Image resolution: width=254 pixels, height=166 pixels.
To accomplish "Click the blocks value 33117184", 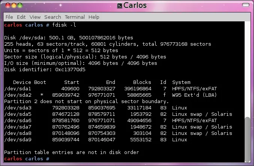I will coord(139,108).
